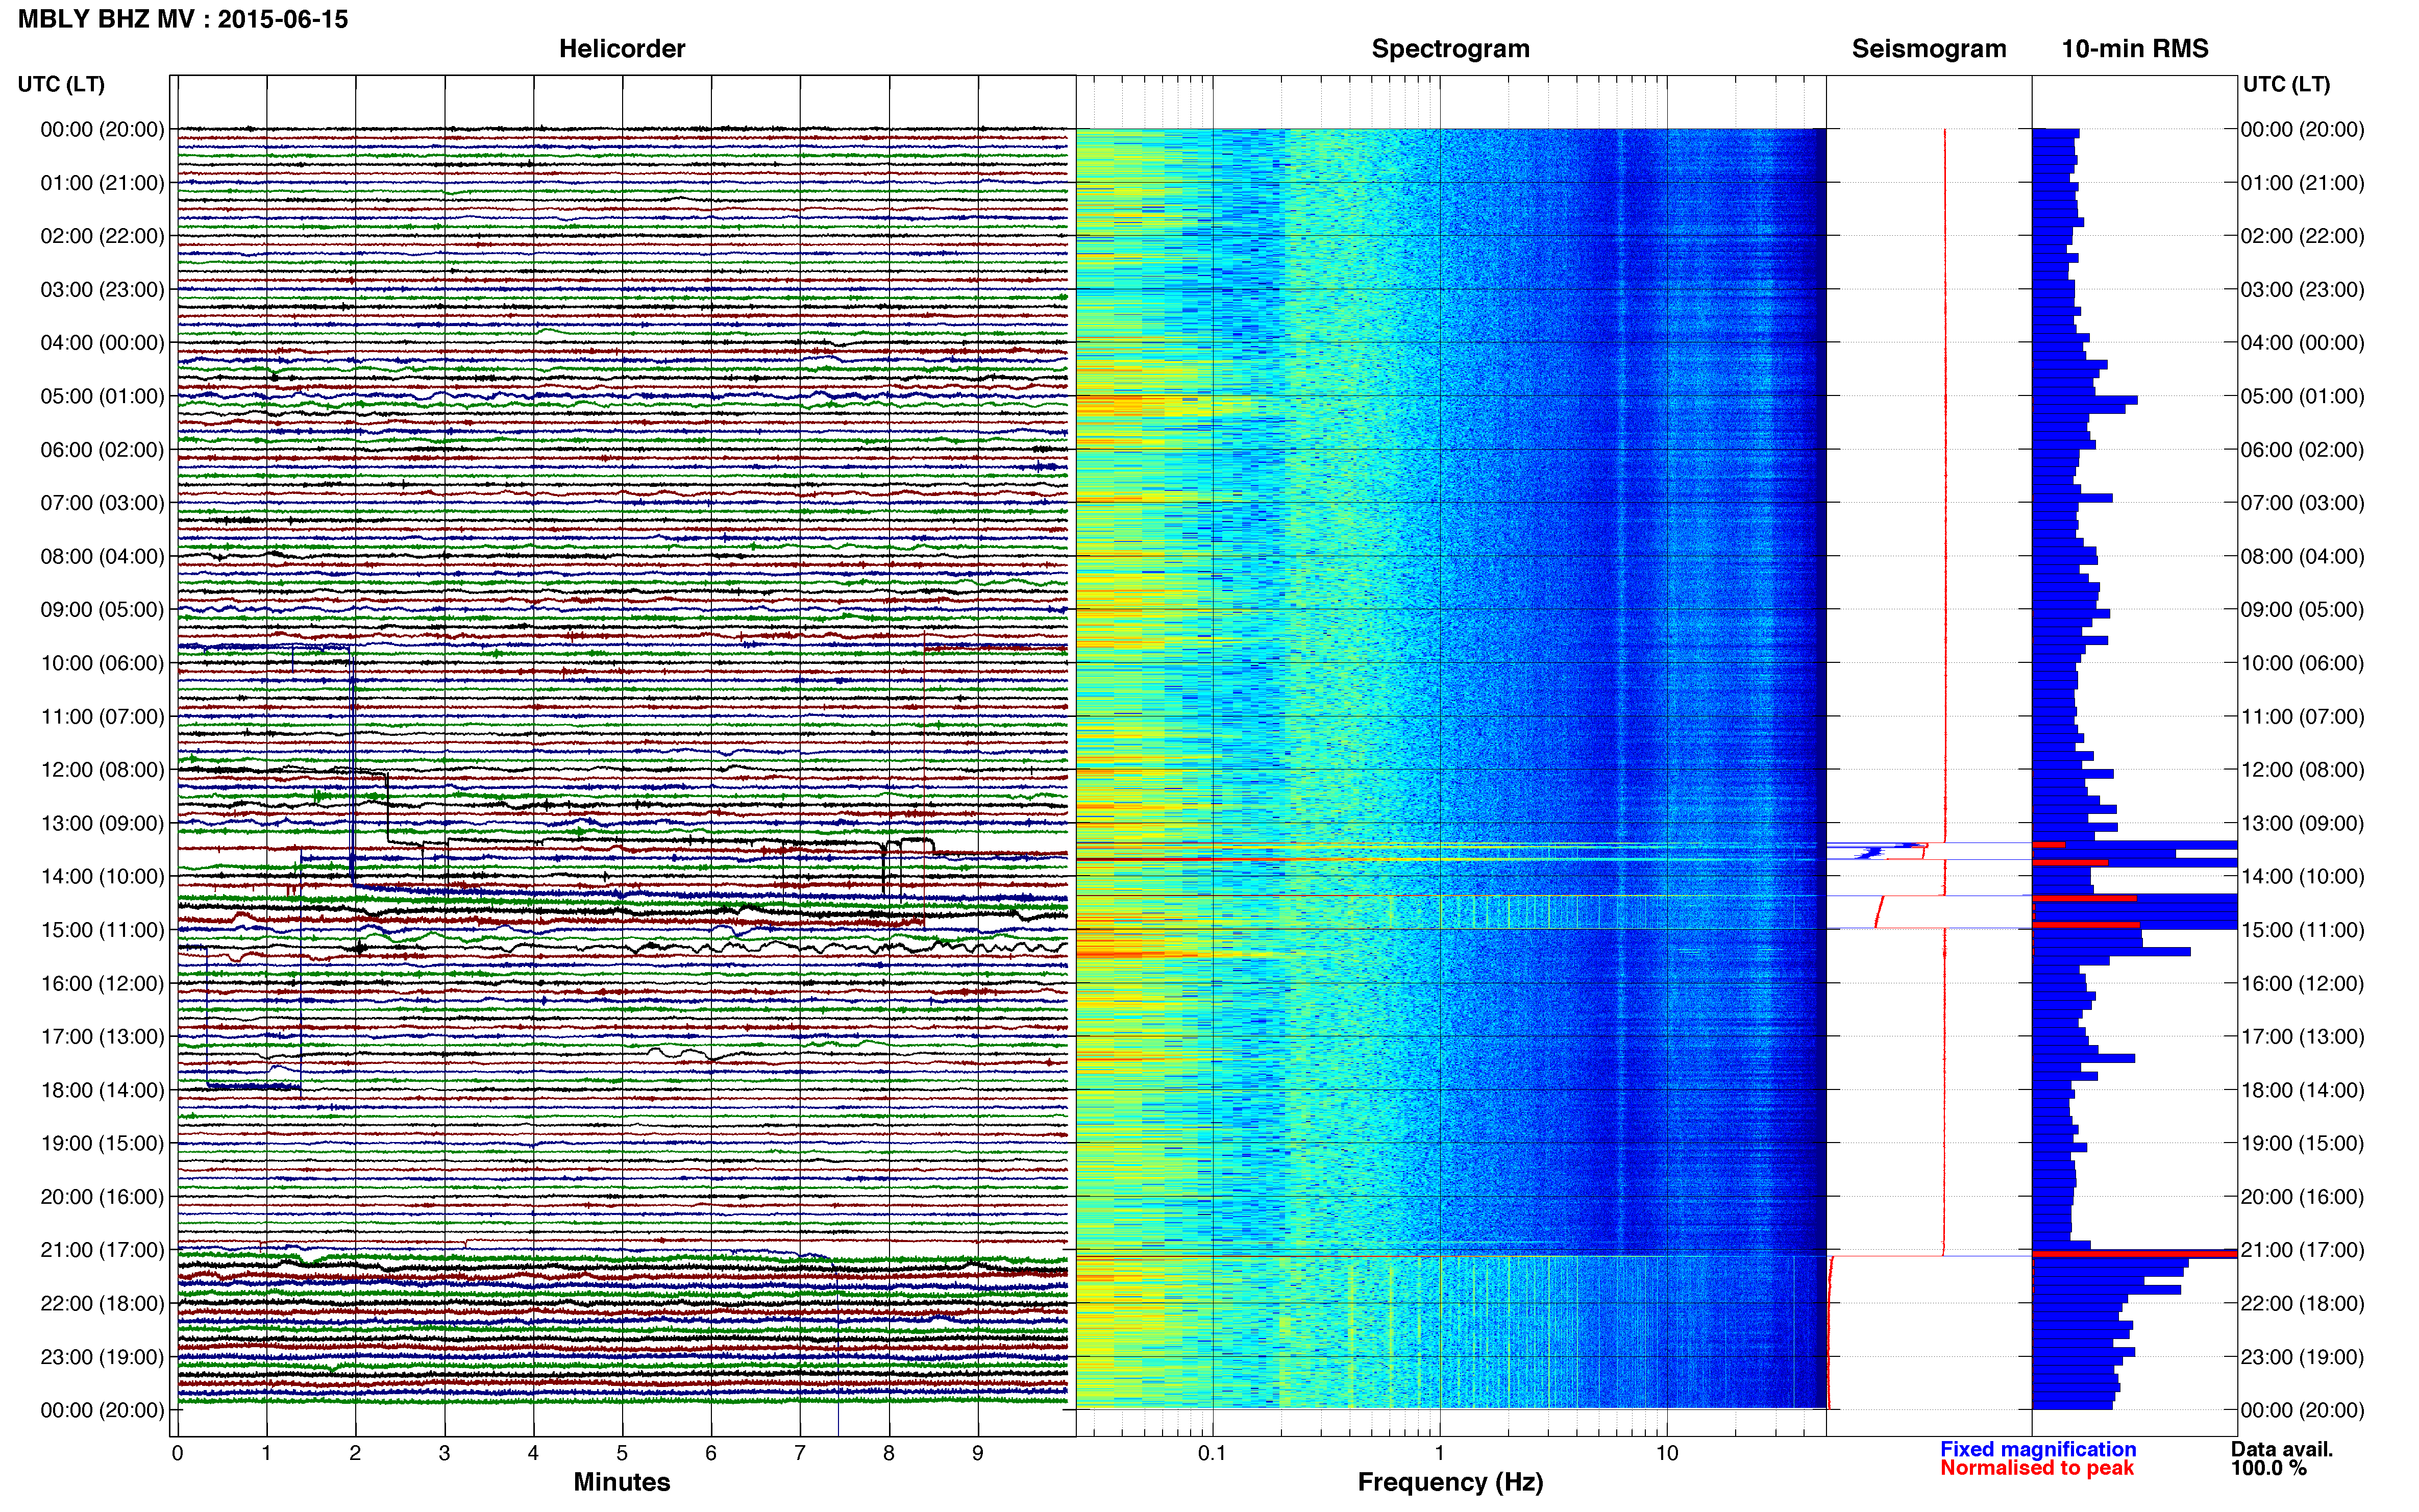The width and height of the screenshot is (2419, 1512).
Task: Click left axis label "11:00 (07:00)"
Action: coord(102,717)
